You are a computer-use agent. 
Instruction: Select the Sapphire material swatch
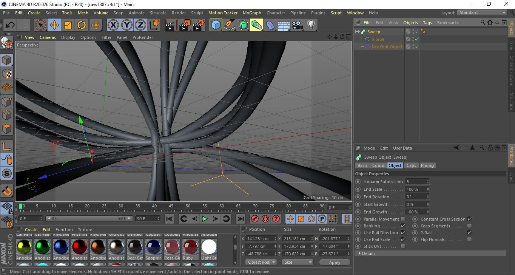(x=154, y=247)
